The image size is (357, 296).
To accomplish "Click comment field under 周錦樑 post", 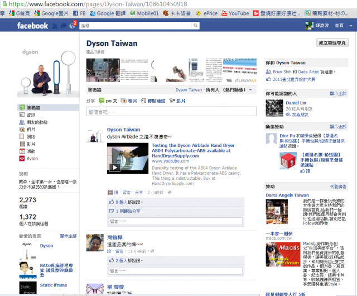I will [x=176, y=271].
